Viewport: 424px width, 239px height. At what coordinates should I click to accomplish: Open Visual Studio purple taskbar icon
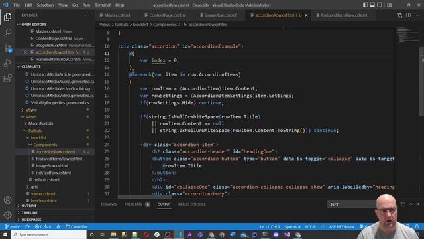coord(287,234)
